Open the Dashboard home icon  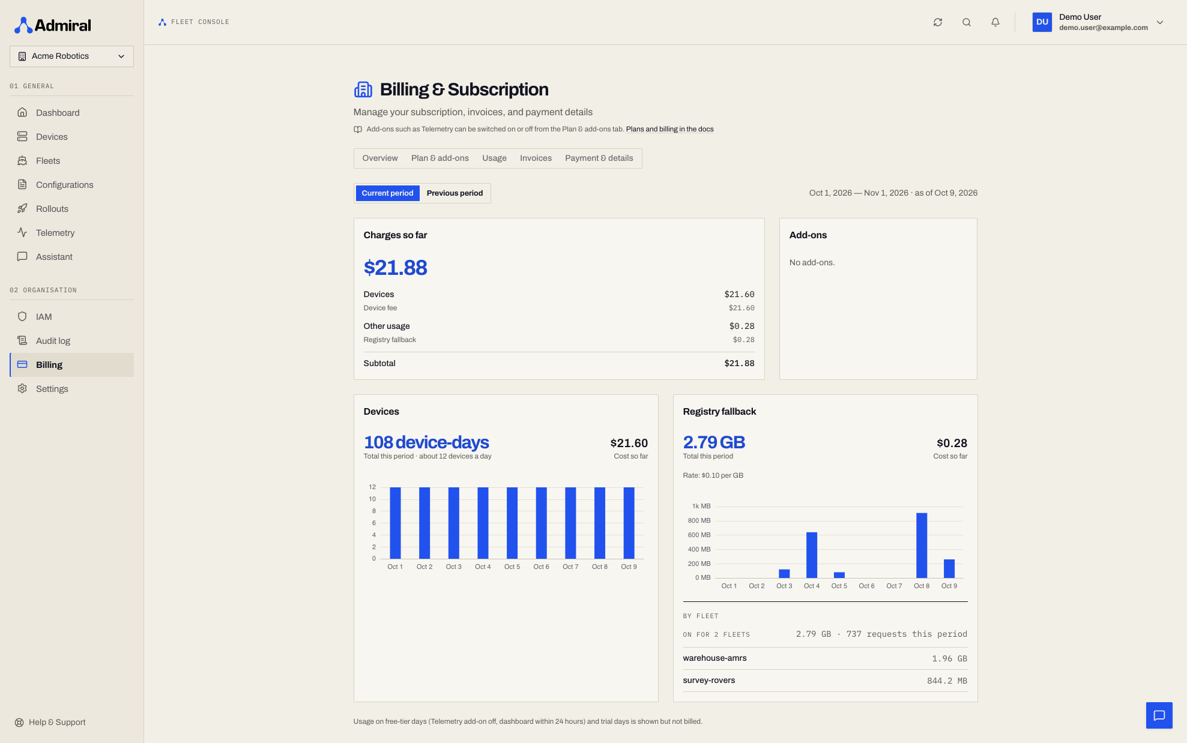[22, 112]
